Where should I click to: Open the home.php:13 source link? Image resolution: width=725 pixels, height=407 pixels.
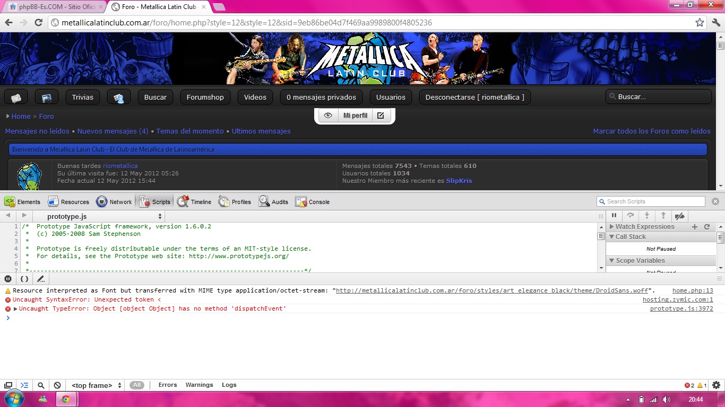[x=693, y=290]
